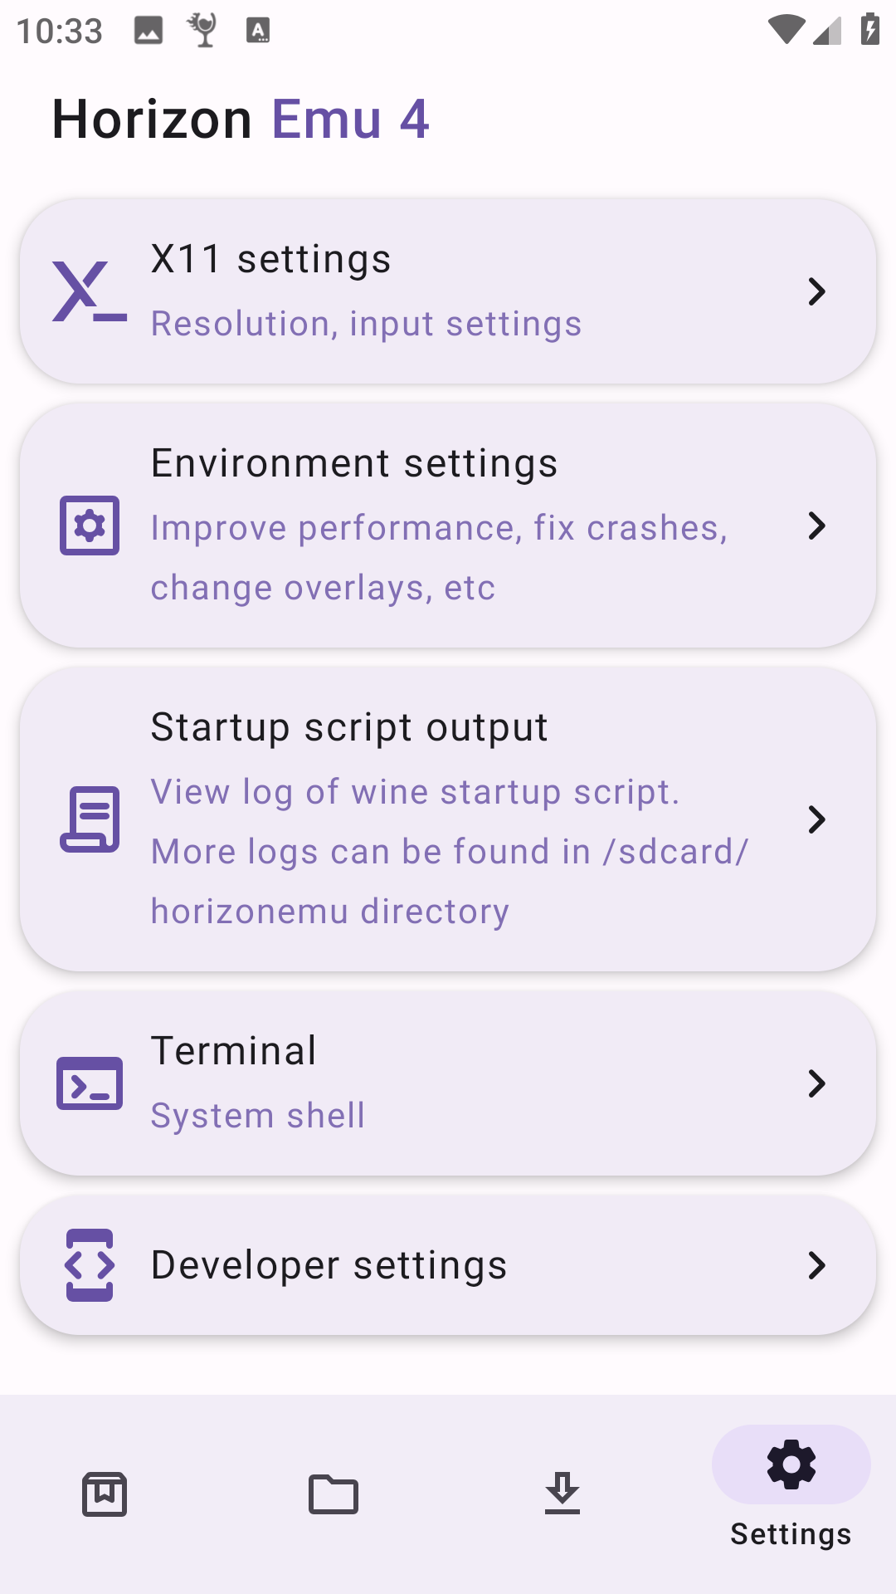896x1594 pixels.
Task: Click the Environment settings gear icon
Action: tap(90, 526)
